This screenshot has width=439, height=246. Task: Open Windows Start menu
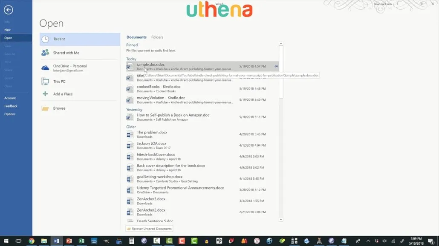pyautogui.click(x=6, y=241)
